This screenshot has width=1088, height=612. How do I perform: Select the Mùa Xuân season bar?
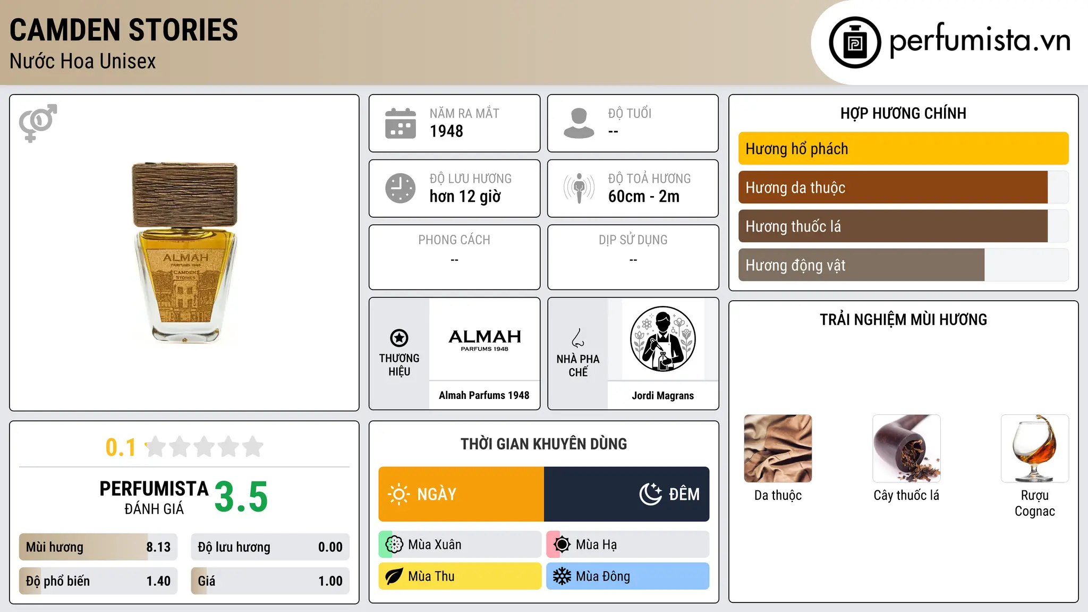(x=460, y=545)
